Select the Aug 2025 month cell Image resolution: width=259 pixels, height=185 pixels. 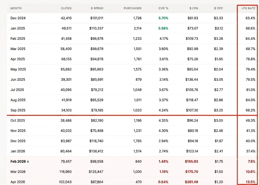point(18,100)
